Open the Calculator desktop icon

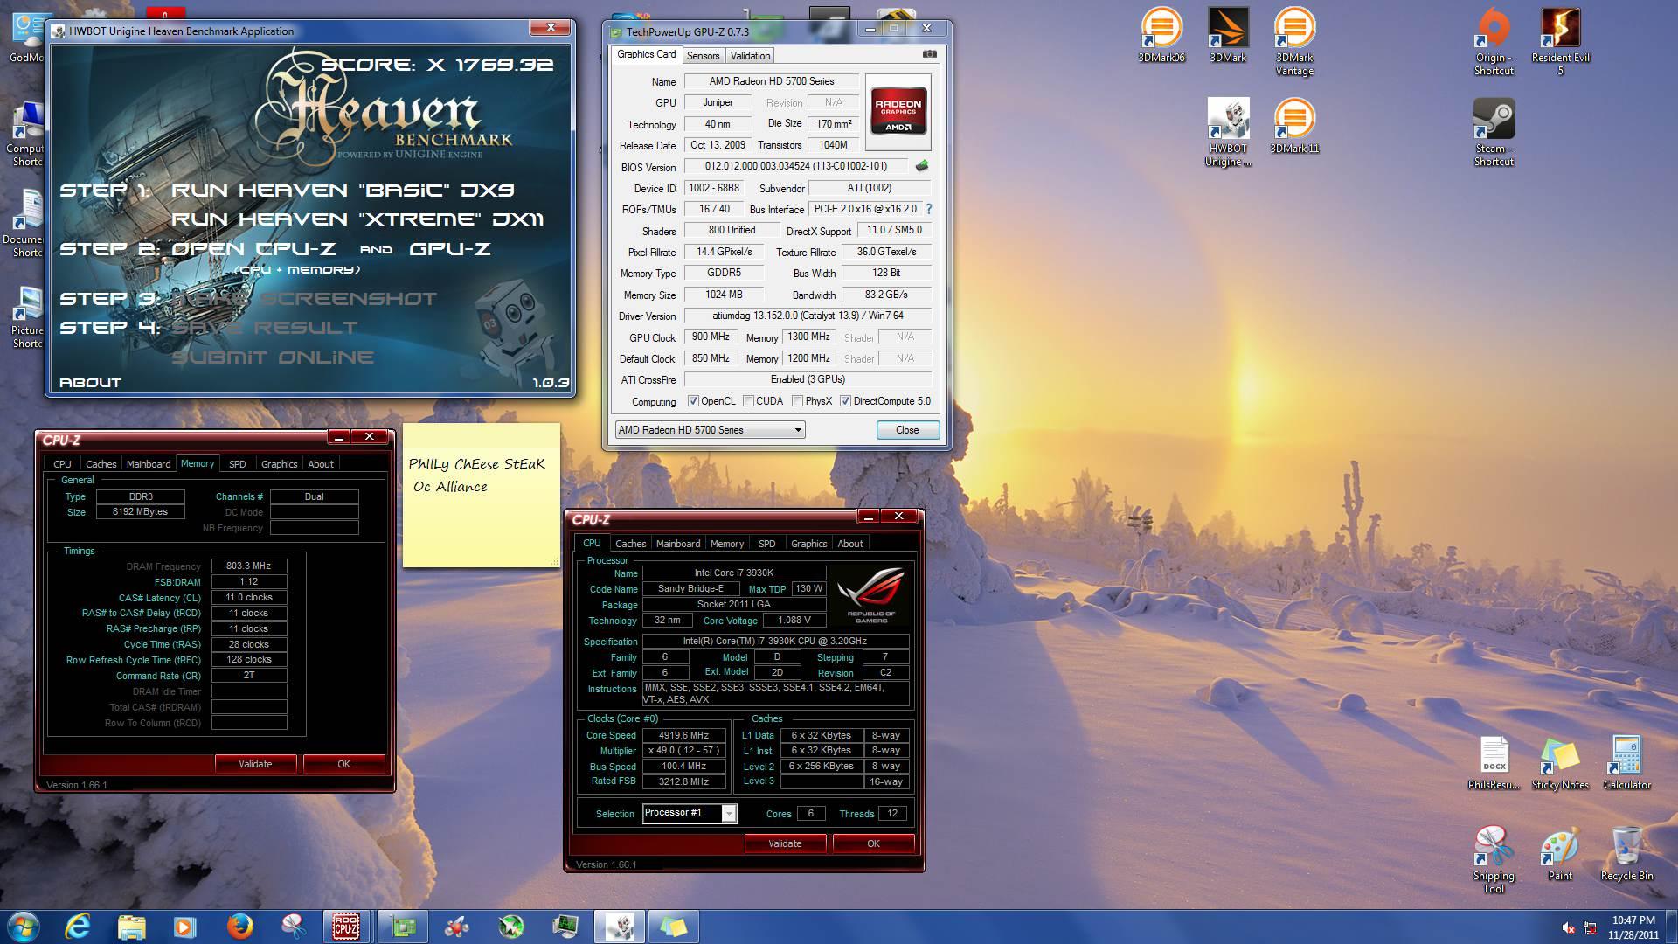[x=1626, y=763]
